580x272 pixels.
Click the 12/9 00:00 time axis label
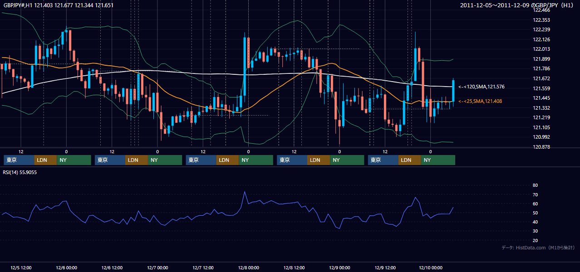coord(339,267)
